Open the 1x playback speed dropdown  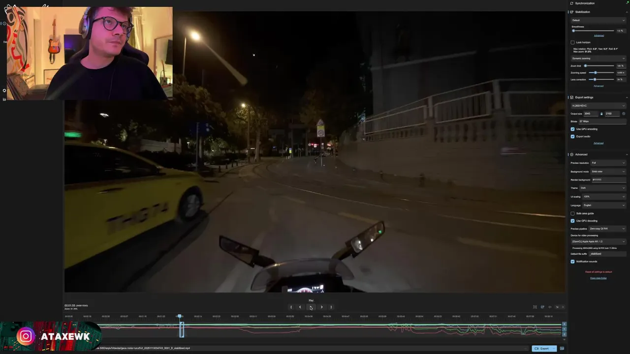(x=560, y=307)
